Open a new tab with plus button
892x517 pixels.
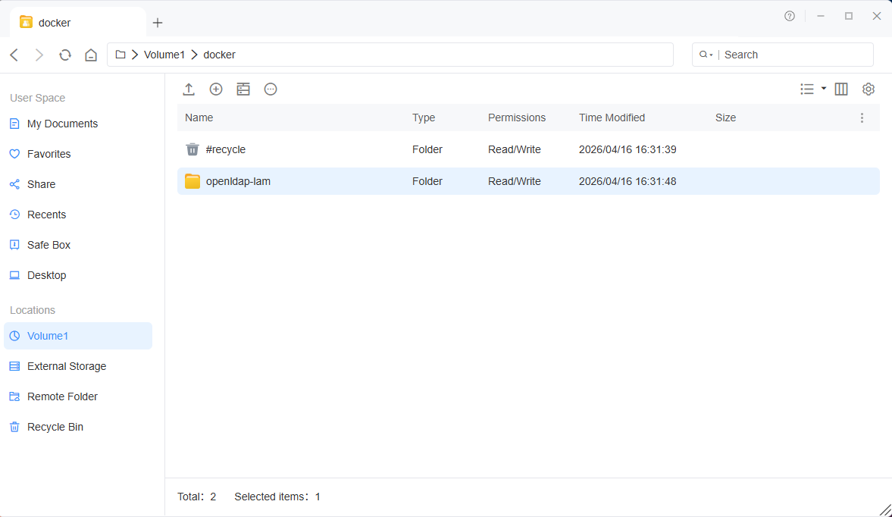[x=158, y=23]
